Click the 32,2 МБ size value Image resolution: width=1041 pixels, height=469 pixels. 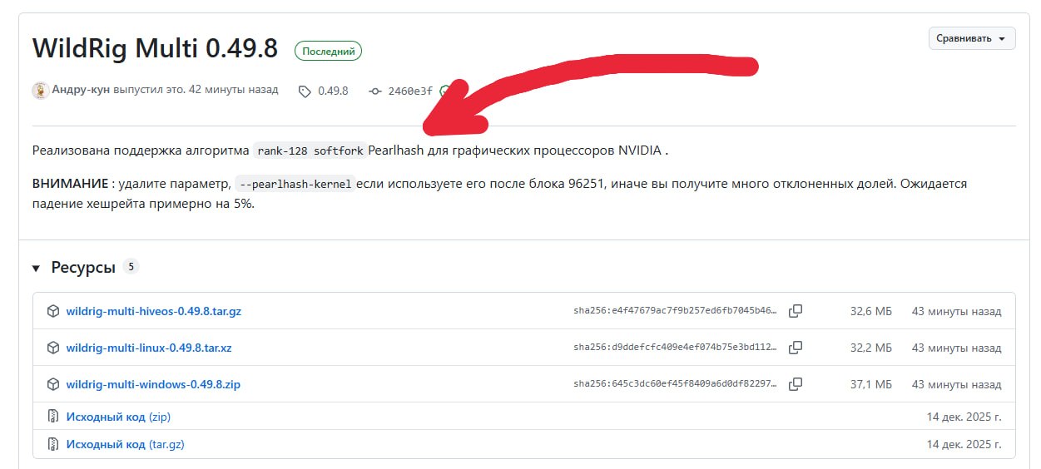[x=870, y=348]
